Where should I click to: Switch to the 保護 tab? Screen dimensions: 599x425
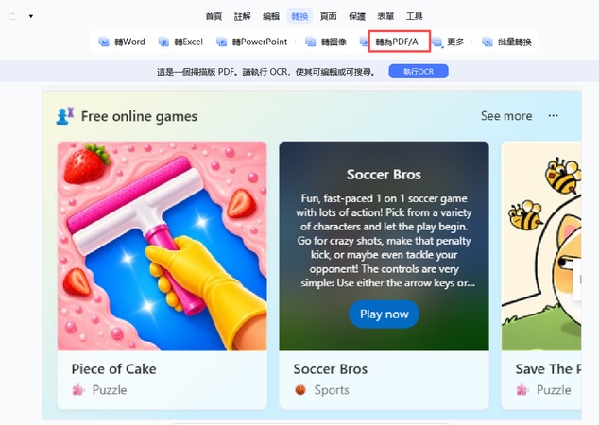pos(357,16)
